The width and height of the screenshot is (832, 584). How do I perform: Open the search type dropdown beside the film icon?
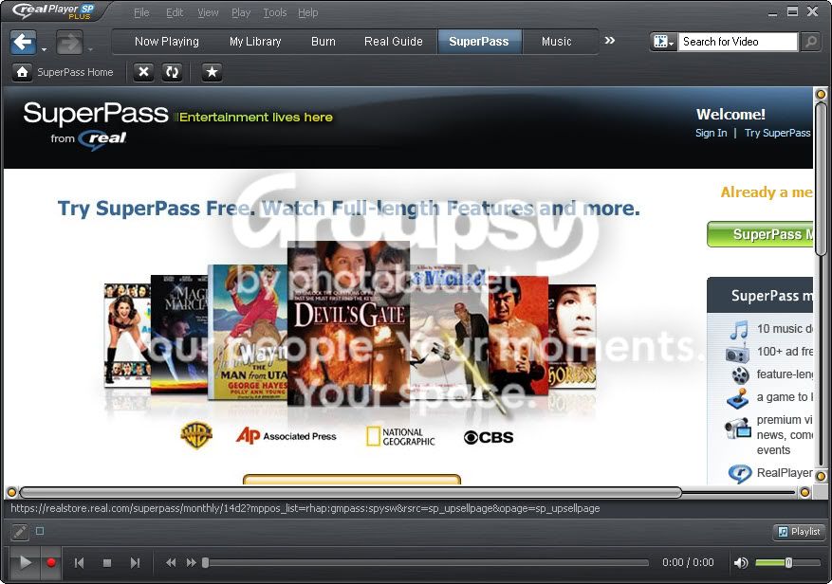pyautogui.click(x=664, y=42)
